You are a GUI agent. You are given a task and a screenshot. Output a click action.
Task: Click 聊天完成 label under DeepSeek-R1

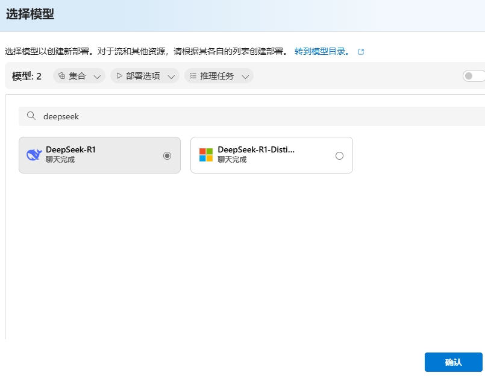[x=60, y=160]
